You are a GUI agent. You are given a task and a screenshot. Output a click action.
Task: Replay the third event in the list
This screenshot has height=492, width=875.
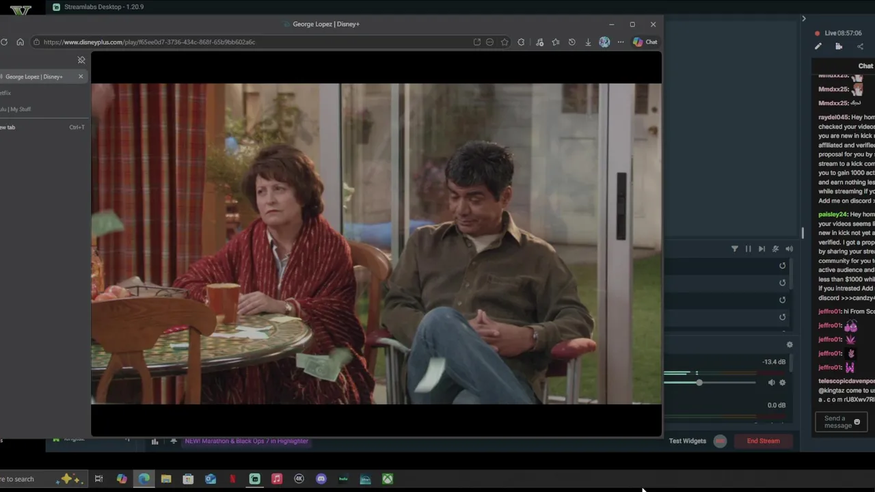(783, 300)
